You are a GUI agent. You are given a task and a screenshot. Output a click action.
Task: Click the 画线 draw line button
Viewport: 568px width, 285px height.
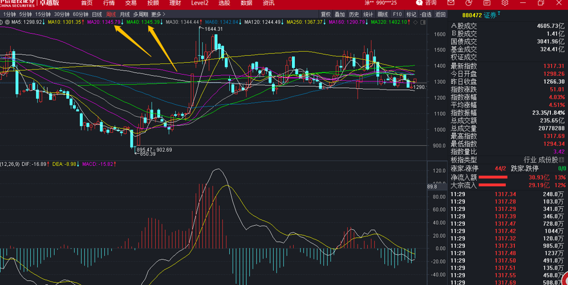pos(383,14)
